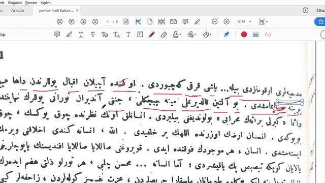Go to first page icon
Viewport: 325px width, 183px height.
coord(60,21)
